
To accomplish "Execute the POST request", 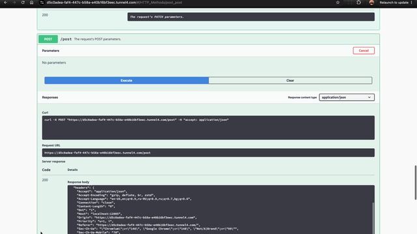I will 126,81.
